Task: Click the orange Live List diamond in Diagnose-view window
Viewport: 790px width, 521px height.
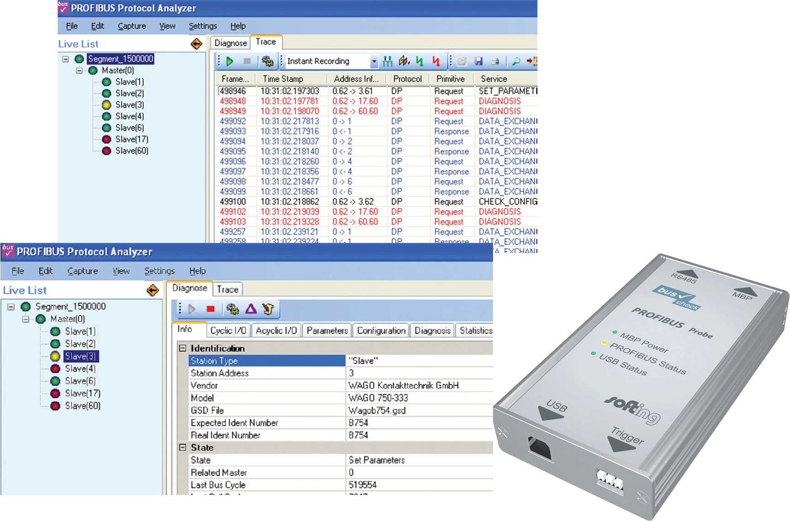Action: pyautogui.click(x=153, y=290)
